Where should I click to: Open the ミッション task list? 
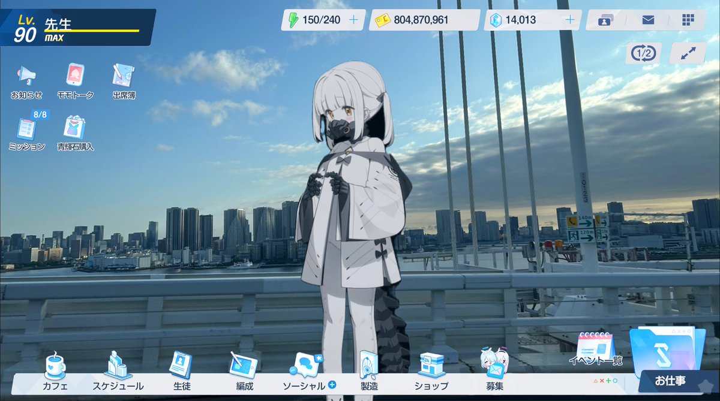tap(27, 132)
